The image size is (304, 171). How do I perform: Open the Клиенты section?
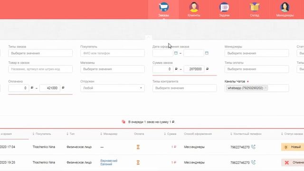point(194,9)
